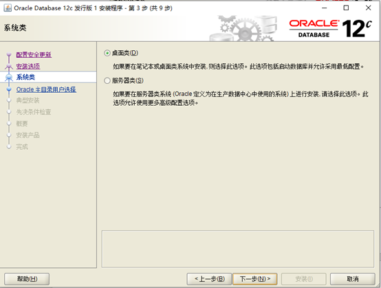Click the step marker beside Oracle 主目录用户选择

pos(9,89)
